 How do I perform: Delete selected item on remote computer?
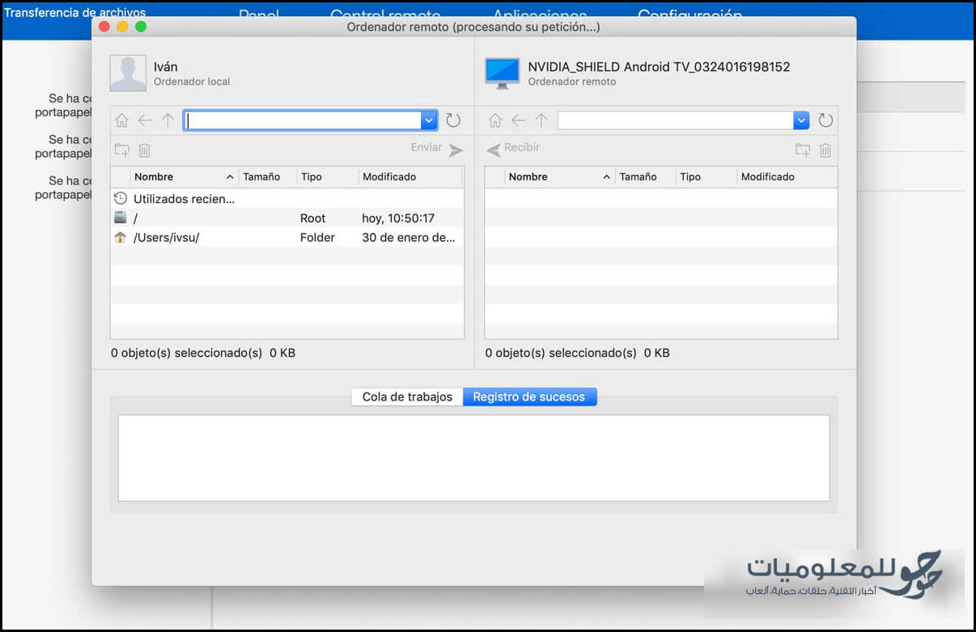tap(825, 150)
